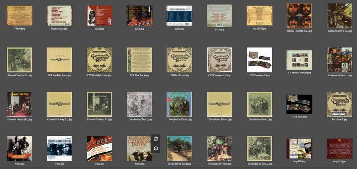Click the 'Bayou Country Fr....jpg' file name
Image resolution: width=357 pixels, height=169 pixels.
click(x=340, y=31)
